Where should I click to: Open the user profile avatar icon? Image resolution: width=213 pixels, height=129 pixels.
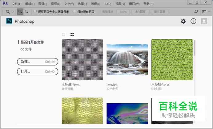[x=204, y=21]
